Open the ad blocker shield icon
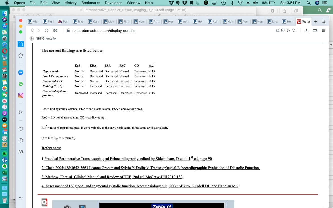 [x=283, y=30]
